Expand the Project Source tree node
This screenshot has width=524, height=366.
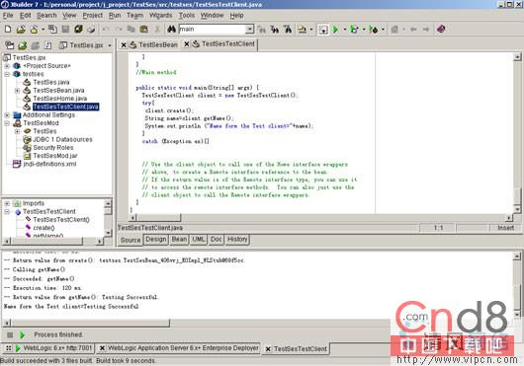[x=7, y=66]
